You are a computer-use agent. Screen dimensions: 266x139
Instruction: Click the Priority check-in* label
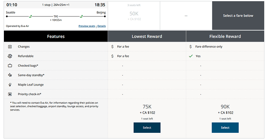[30, 94]
